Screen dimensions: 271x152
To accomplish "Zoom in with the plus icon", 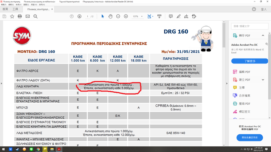I will [x=126, y=17].
